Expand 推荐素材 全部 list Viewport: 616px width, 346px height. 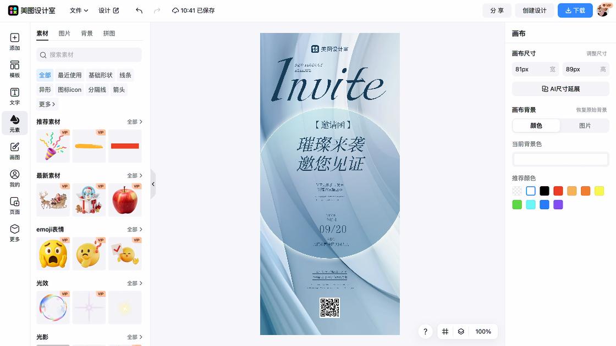click(x=134, y=121)
